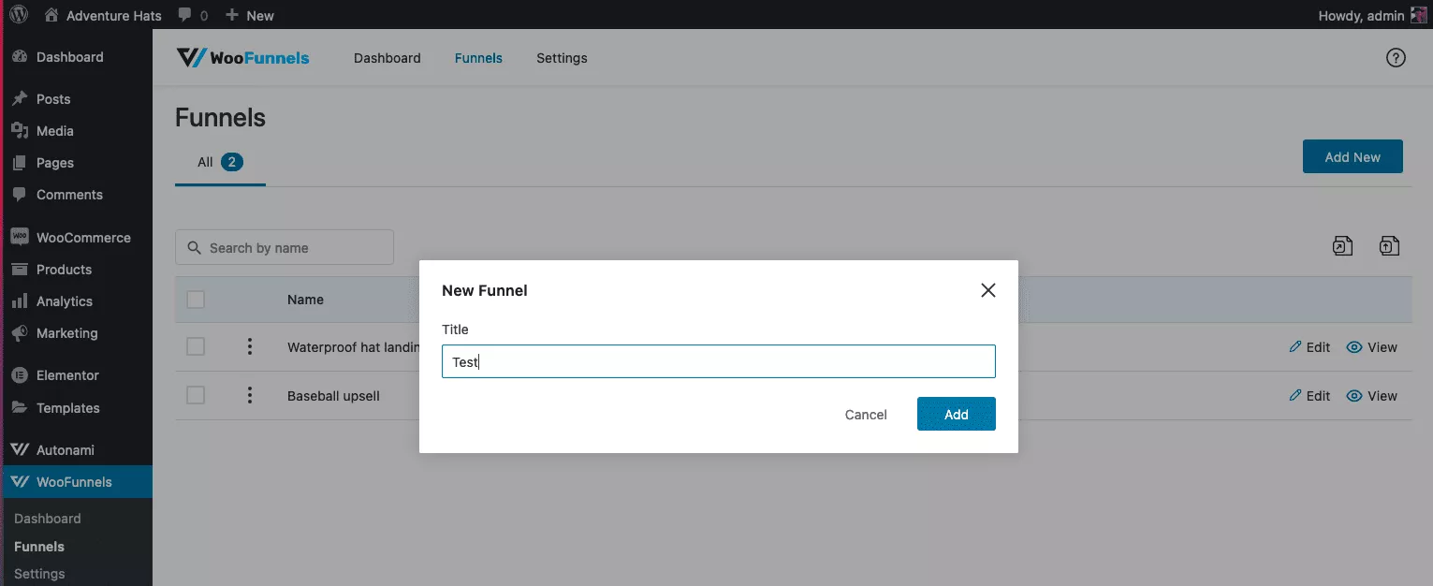Click the Name column header
Viewport: 1433px width, 586px height.
click(x=305, y=300)
